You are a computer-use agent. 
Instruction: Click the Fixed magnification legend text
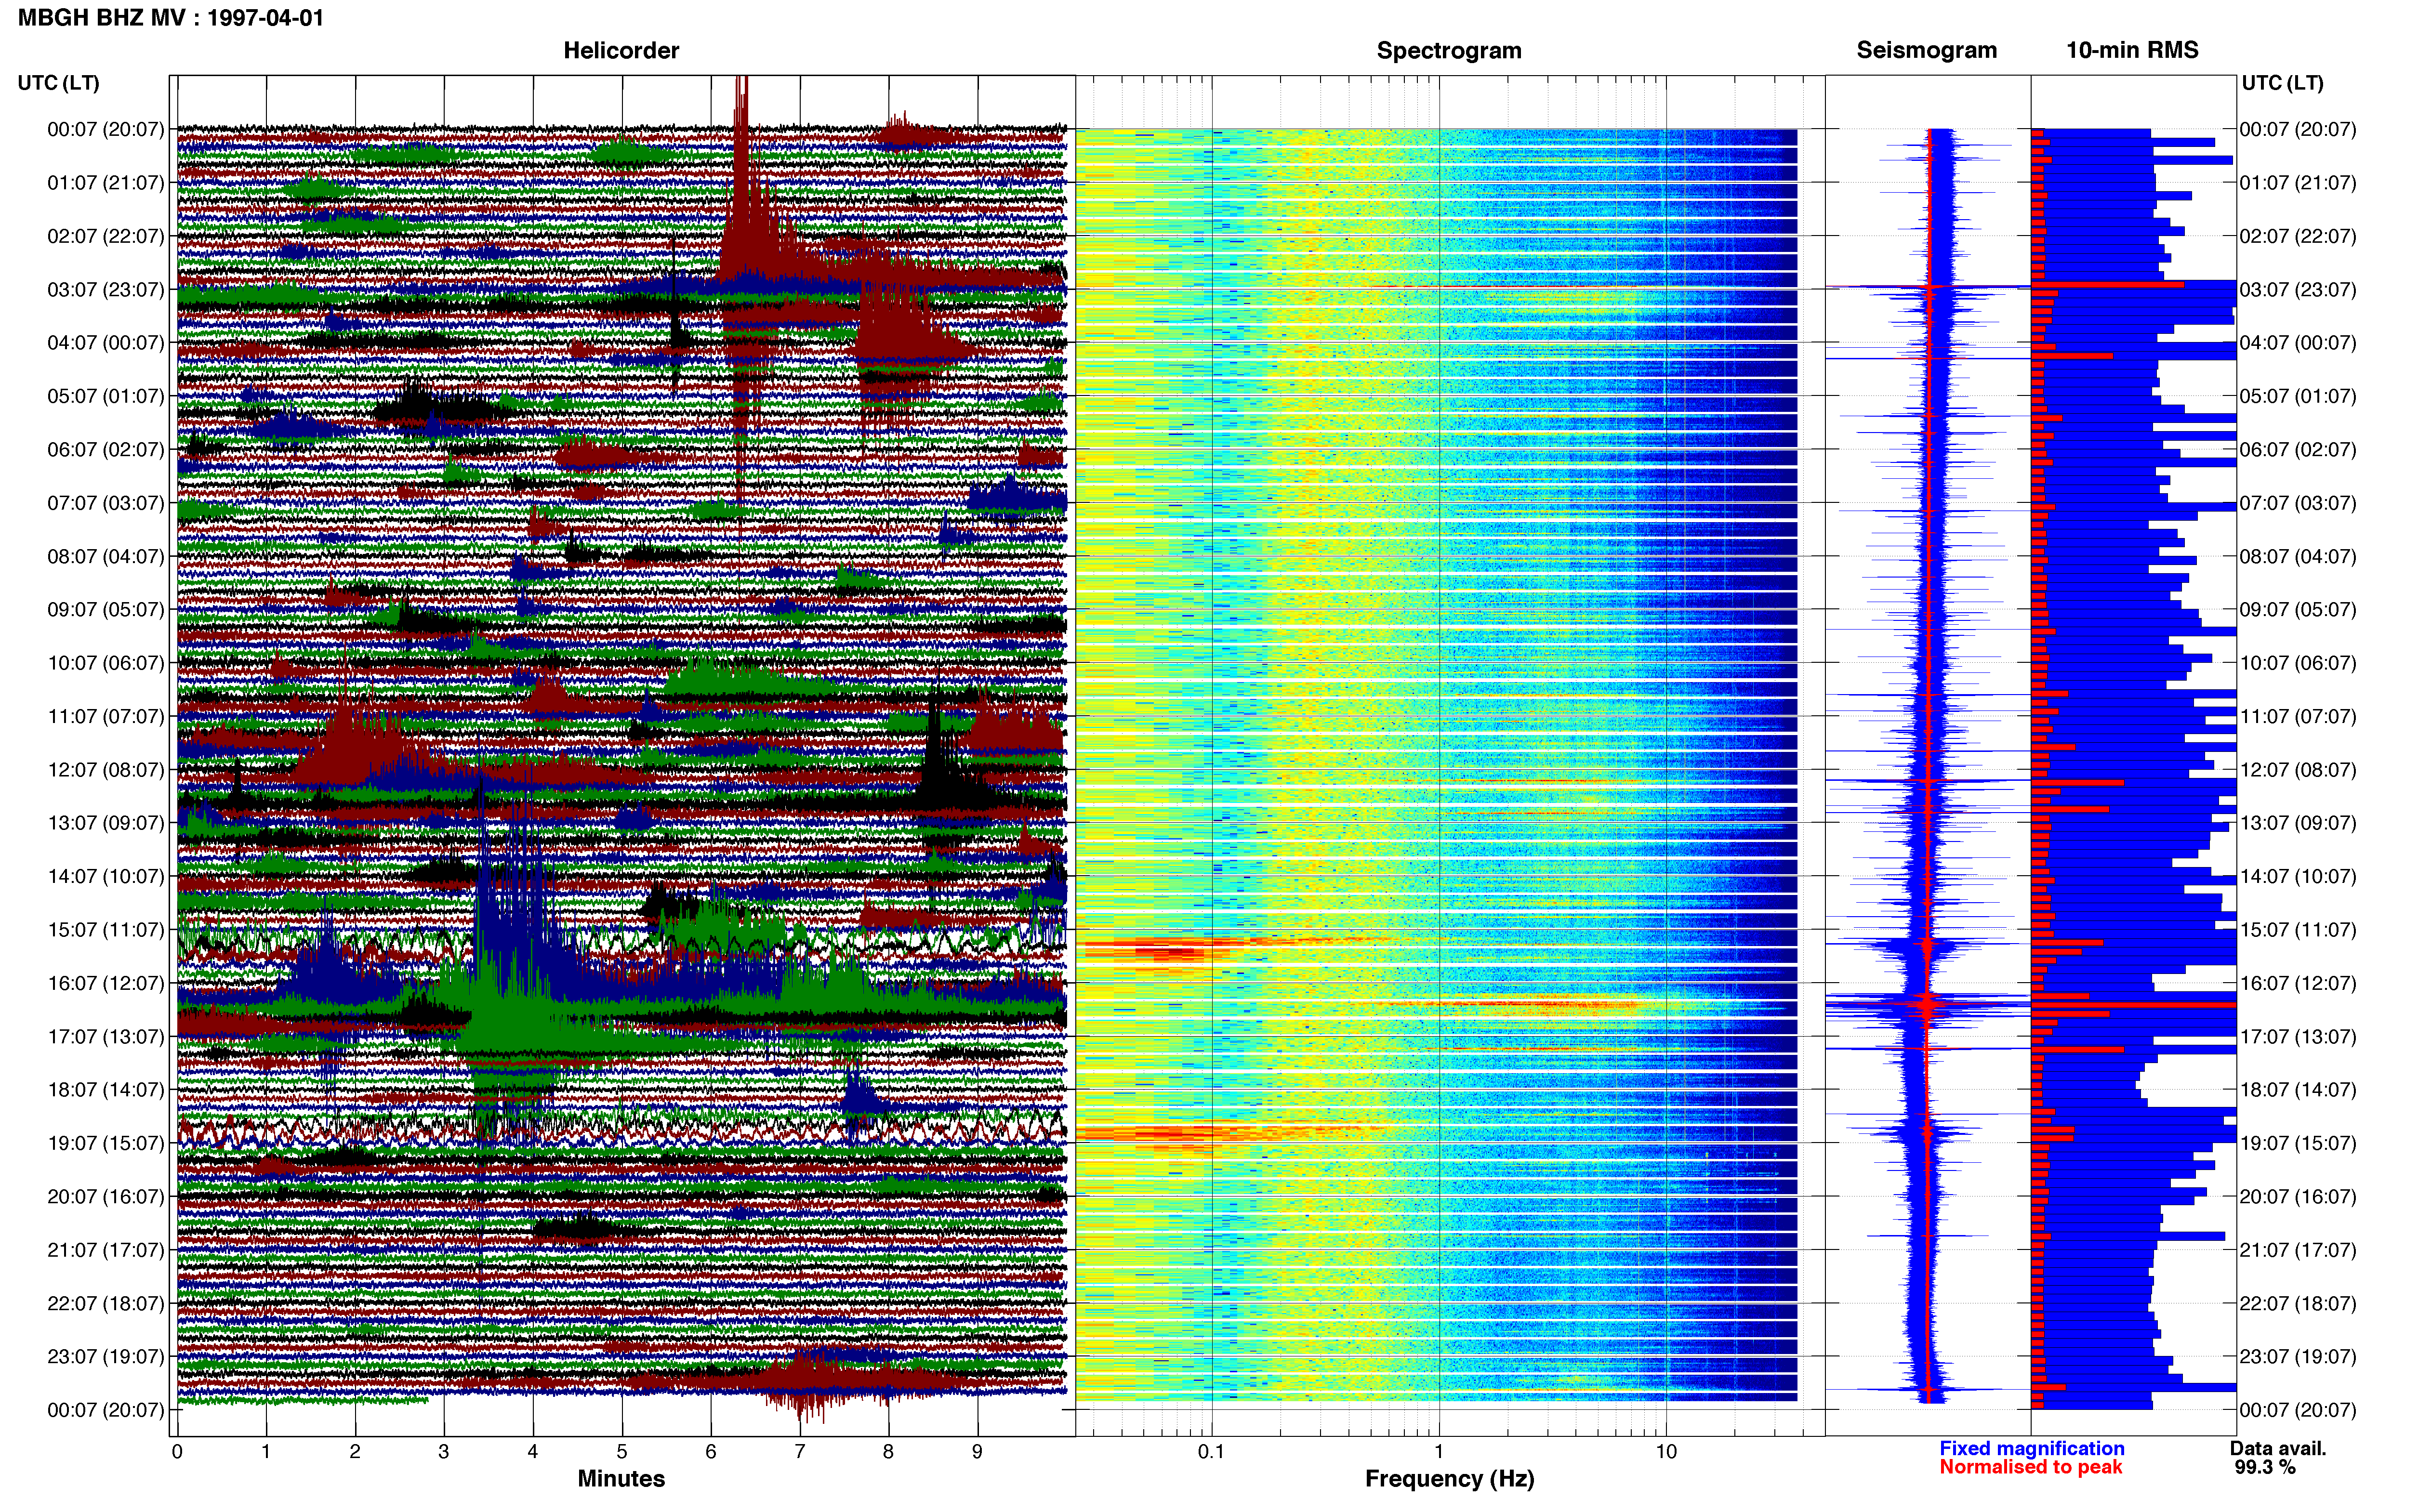(x=2031, y=1448)
